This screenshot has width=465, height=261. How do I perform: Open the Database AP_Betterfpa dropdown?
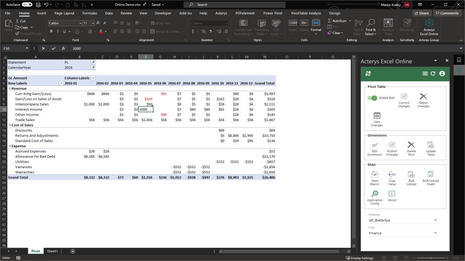(x=403, y=220)
